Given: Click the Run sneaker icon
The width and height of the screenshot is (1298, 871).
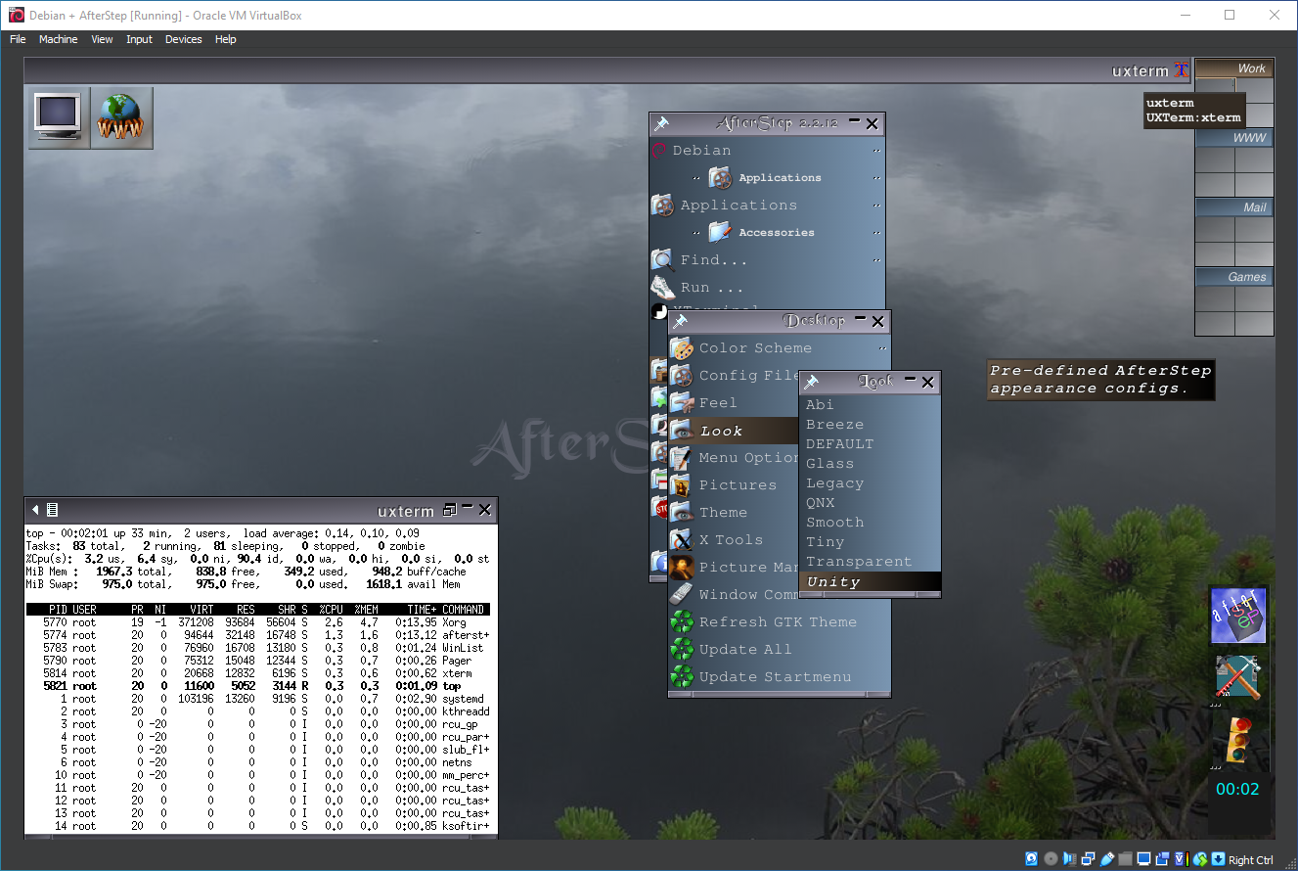Looking at the screenshot, I should click(x=663, y=288).
